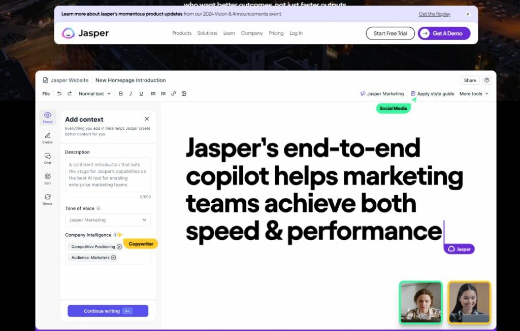
Task: Click into the Description text area
Action: pyautogui.click(x=108, y=174)
